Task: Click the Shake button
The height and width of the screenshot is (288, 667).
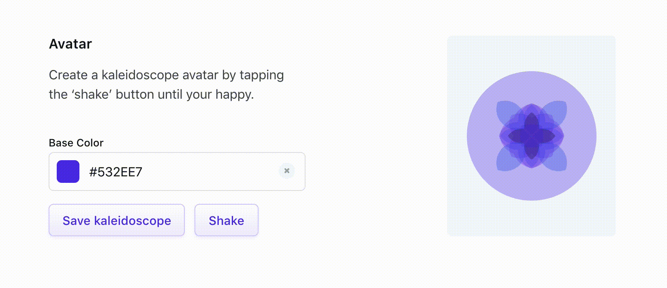Action: click(x=227, y=220)
